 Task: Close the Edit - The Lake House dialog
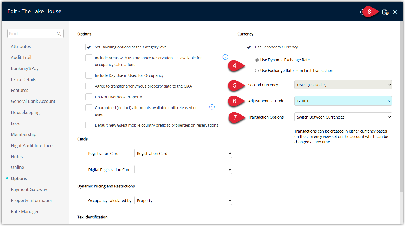pos(395,12)
